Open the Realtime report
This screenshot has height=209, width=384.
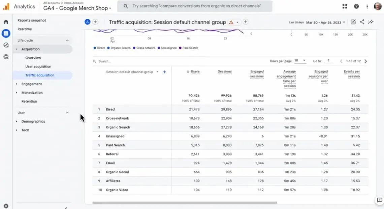(25, 29)
